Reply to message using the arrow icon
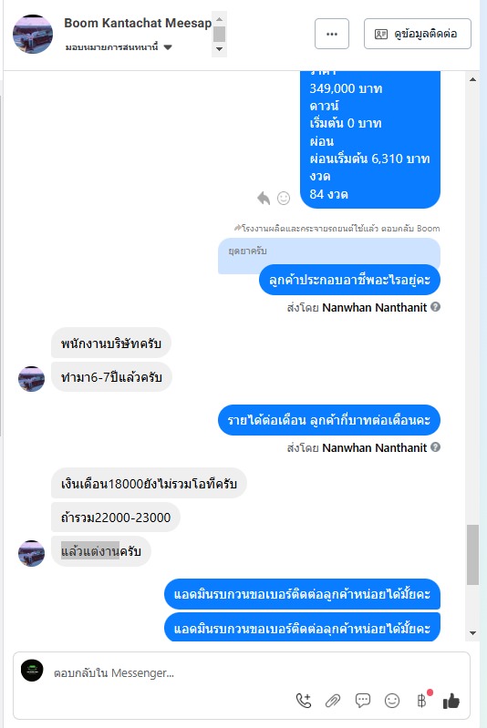Viewport: 487px width, 728px height. 264,199
